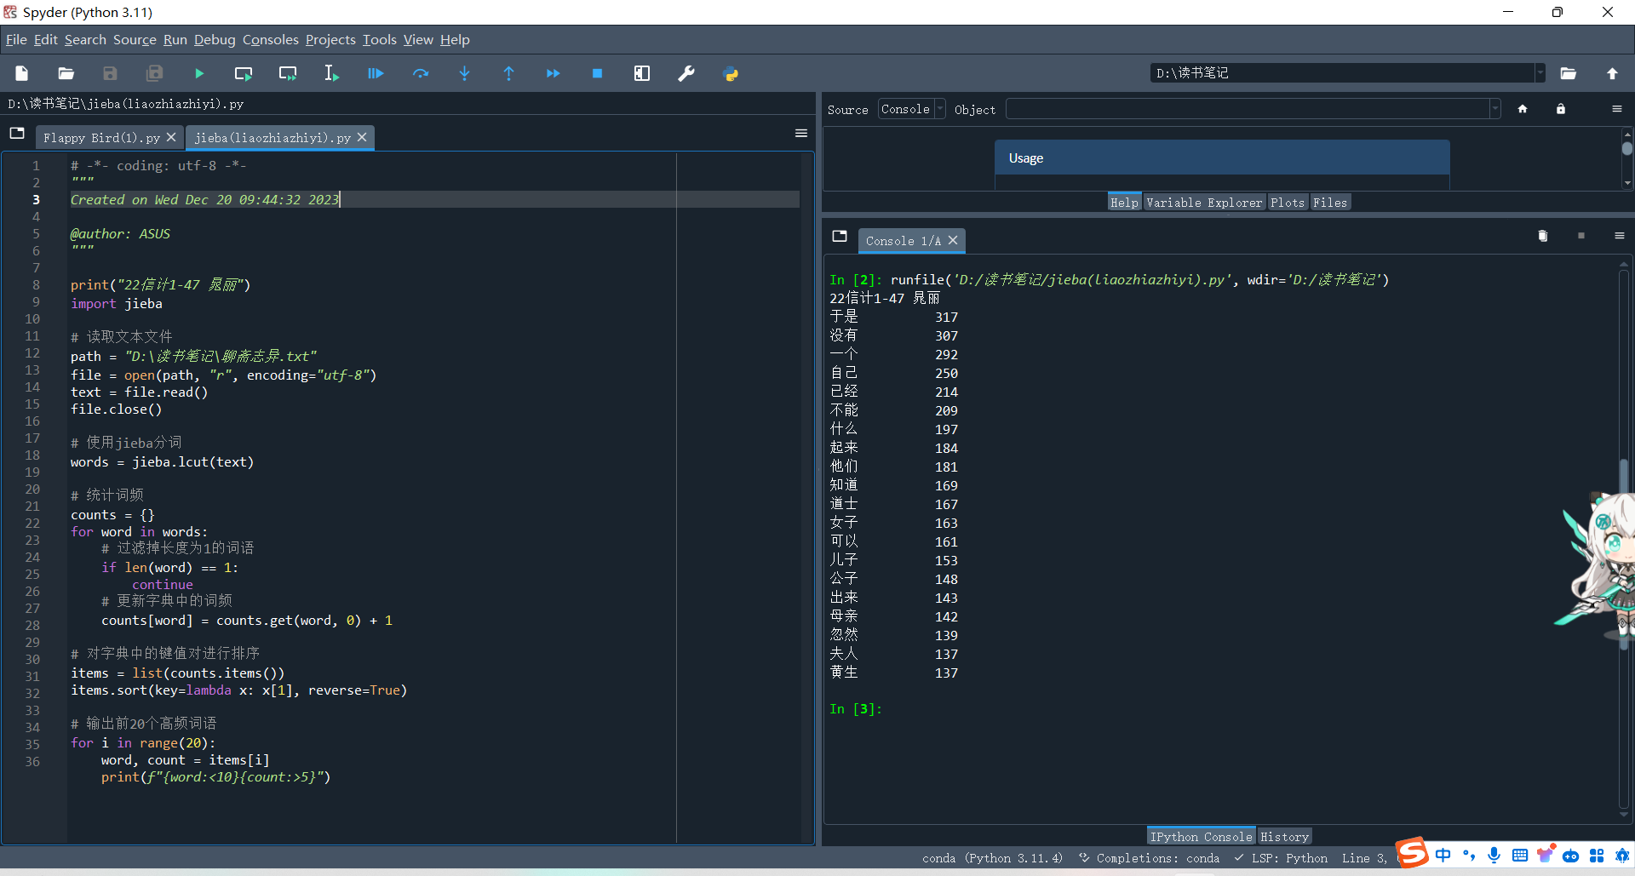
Task: Open the editor pane options hamburger menu
Action: [801, 133]
